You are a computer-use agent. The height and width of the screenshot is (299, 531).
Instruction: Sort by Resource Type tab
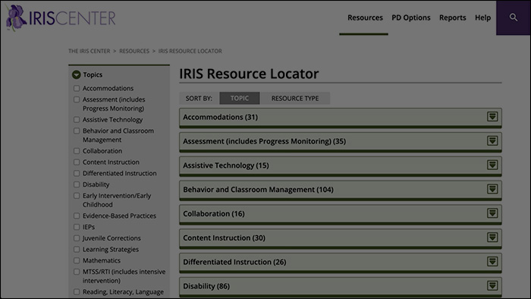295,98
